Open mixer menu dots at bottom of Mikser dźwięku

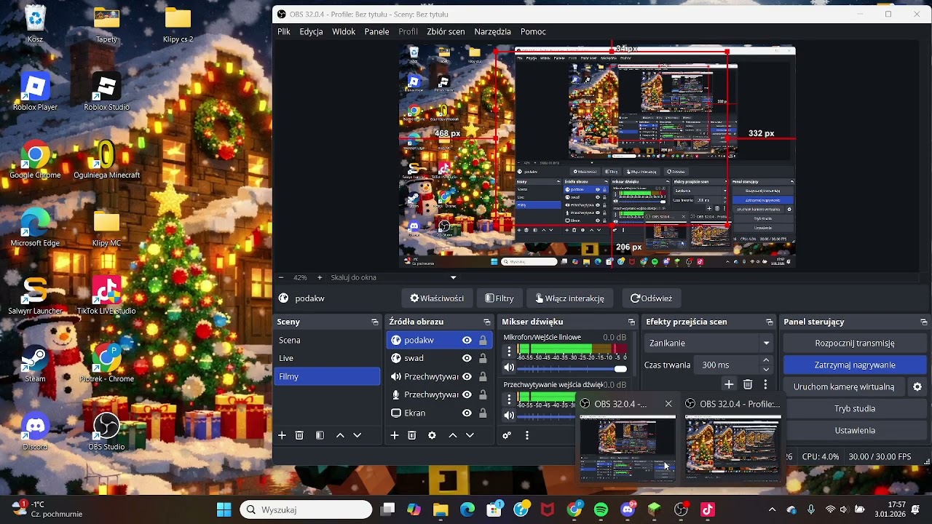[x=527, y=435]
